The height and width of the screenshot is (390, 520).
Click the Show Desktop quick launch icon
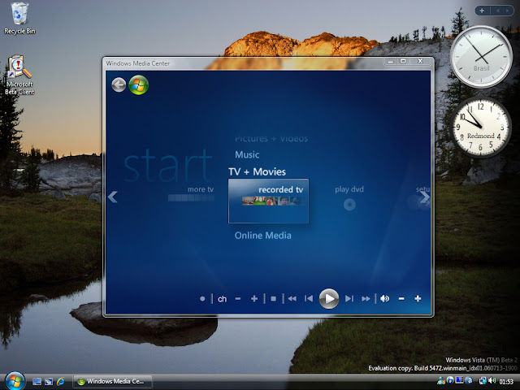37,382
